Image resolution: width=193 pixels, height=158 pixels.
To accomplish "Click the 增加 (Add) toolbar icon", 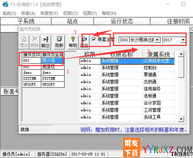I will coord(24,42).
